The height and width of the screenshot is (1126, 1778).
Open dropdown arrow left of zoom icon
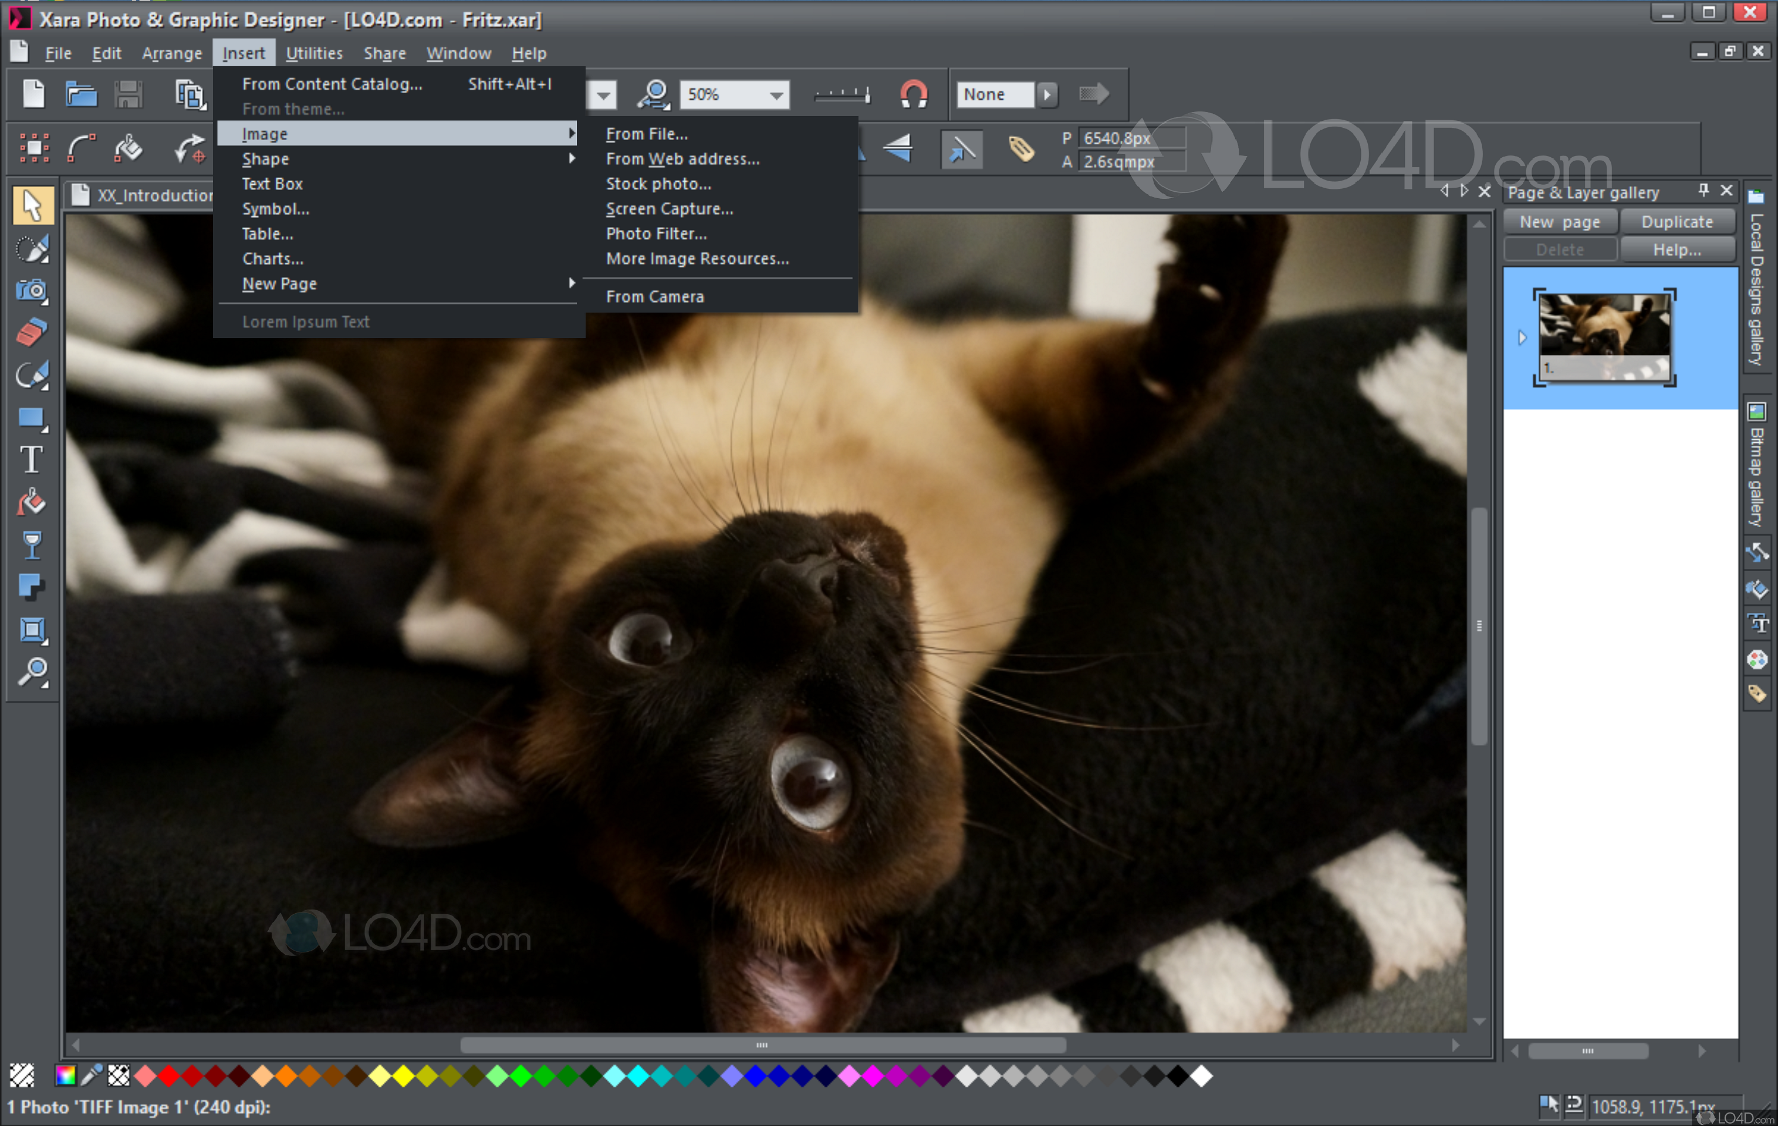click(x=604, y=95)
